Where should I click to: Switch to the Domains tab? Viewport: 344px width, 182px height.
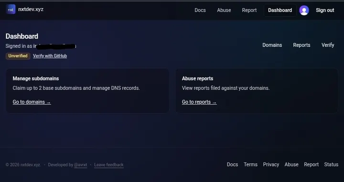pyautogui.click(x=272, y=45)
